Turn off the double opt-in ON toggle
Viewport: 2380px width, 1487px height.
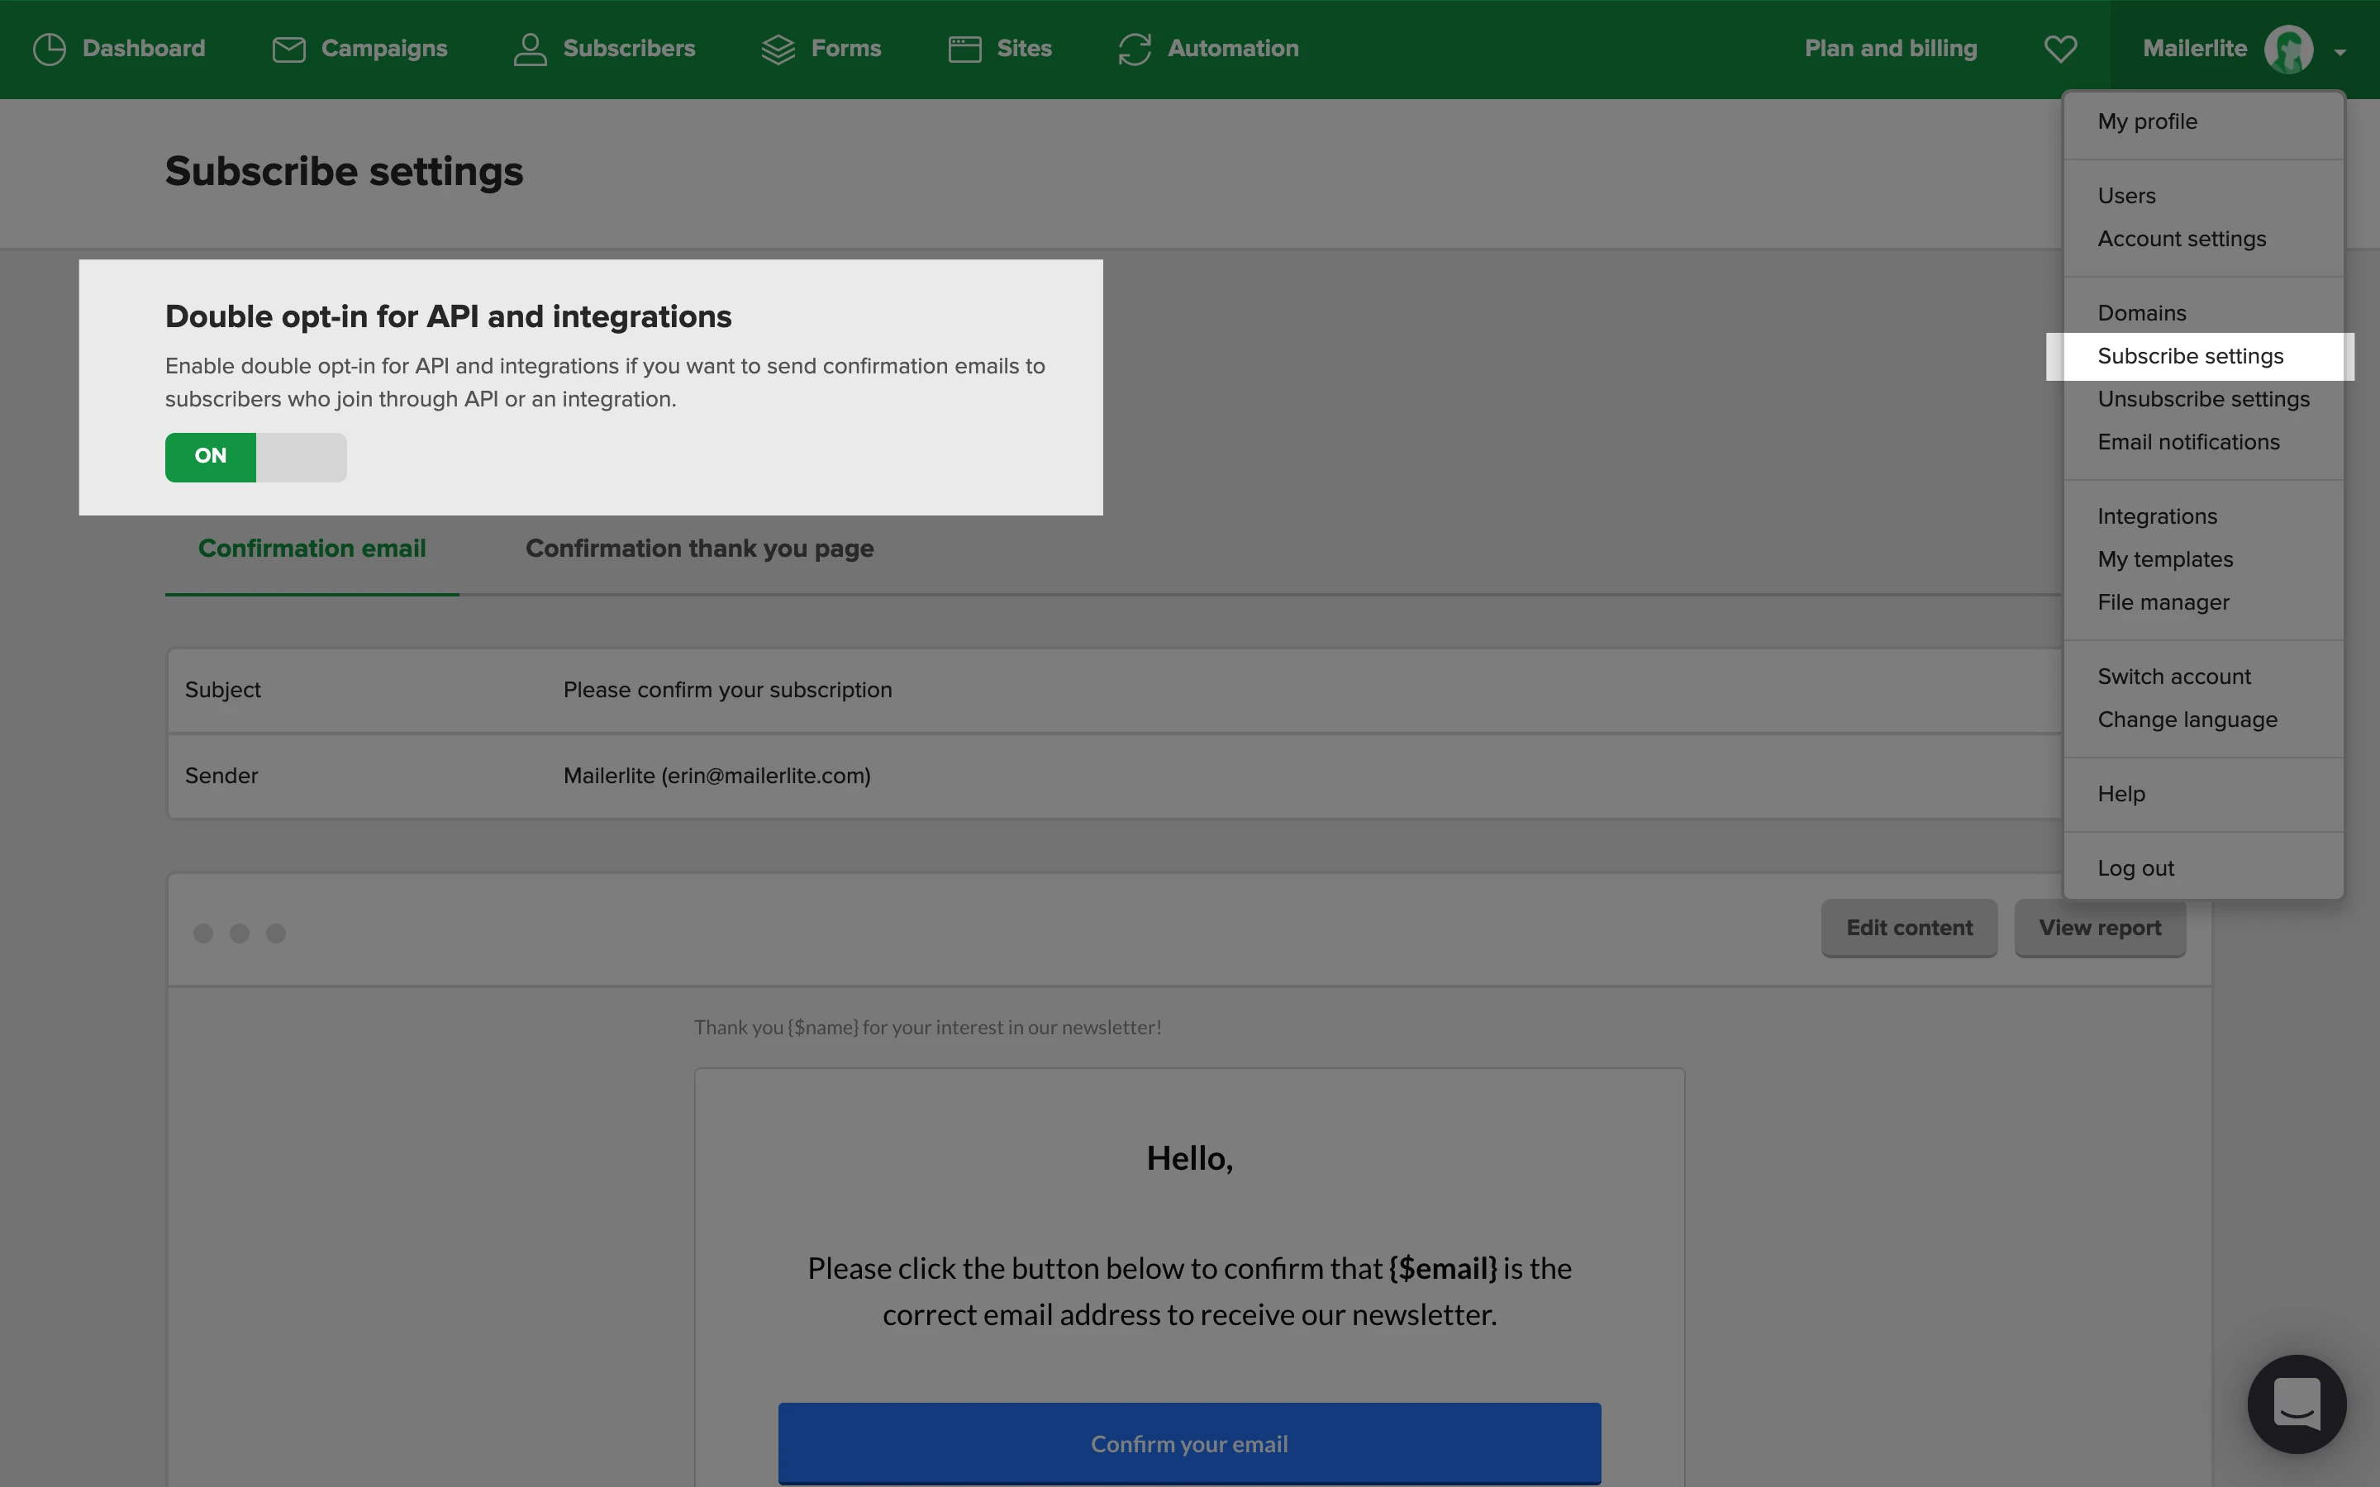[x=255, y=458]
